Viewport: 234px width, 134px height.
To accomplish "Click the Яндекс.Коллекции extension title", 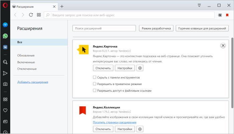I will click(106, 107).
